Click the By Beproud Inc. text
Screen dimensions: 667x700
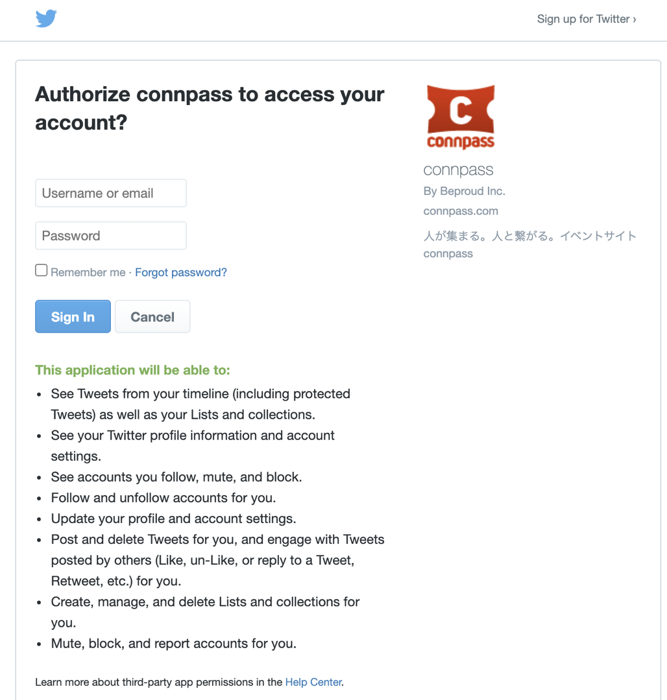(x=464, y=191)
